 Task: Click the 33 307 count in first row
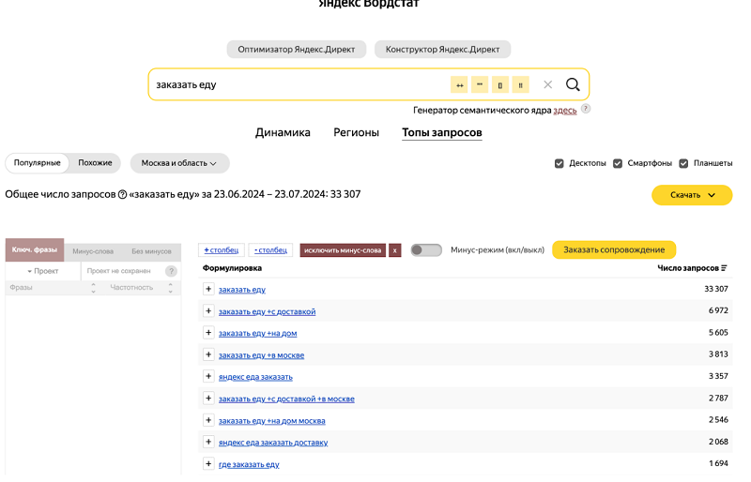tap(716, 289)
